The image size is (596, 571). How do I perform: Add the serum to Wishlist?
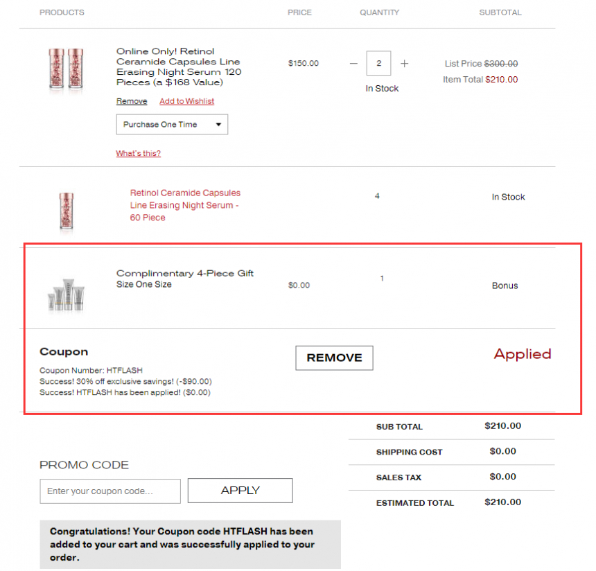coord(186,101)
